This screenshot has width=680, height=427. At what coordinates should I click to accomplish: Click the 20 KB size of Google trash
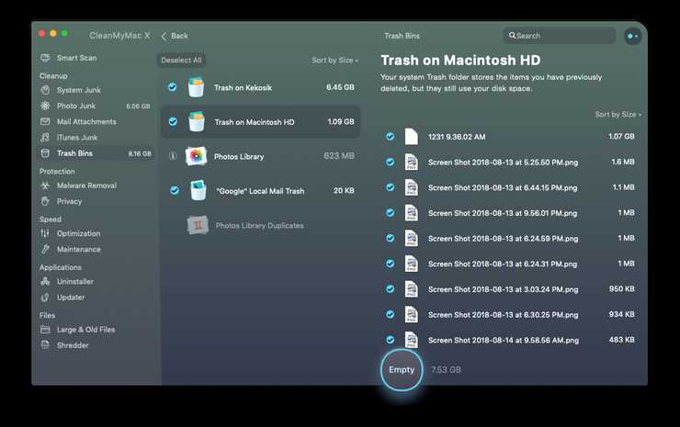(344, 190)
